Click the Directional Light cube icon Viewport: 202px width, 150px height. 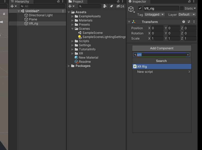[26, 15]
